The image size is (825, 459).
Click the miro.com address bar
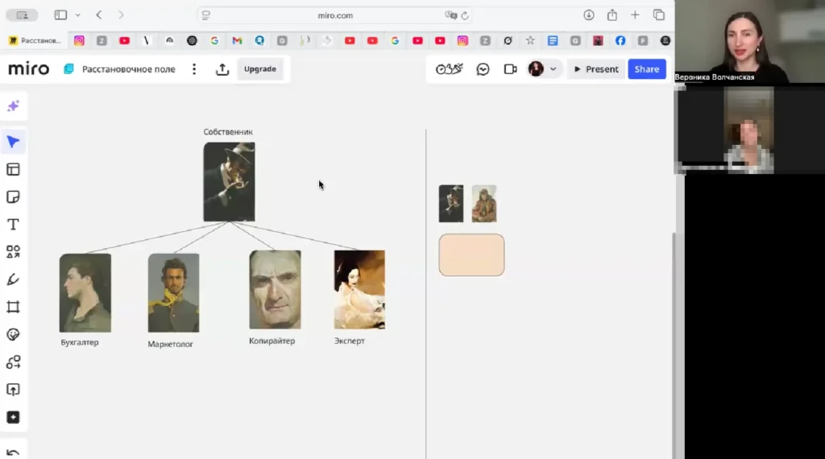335,15
